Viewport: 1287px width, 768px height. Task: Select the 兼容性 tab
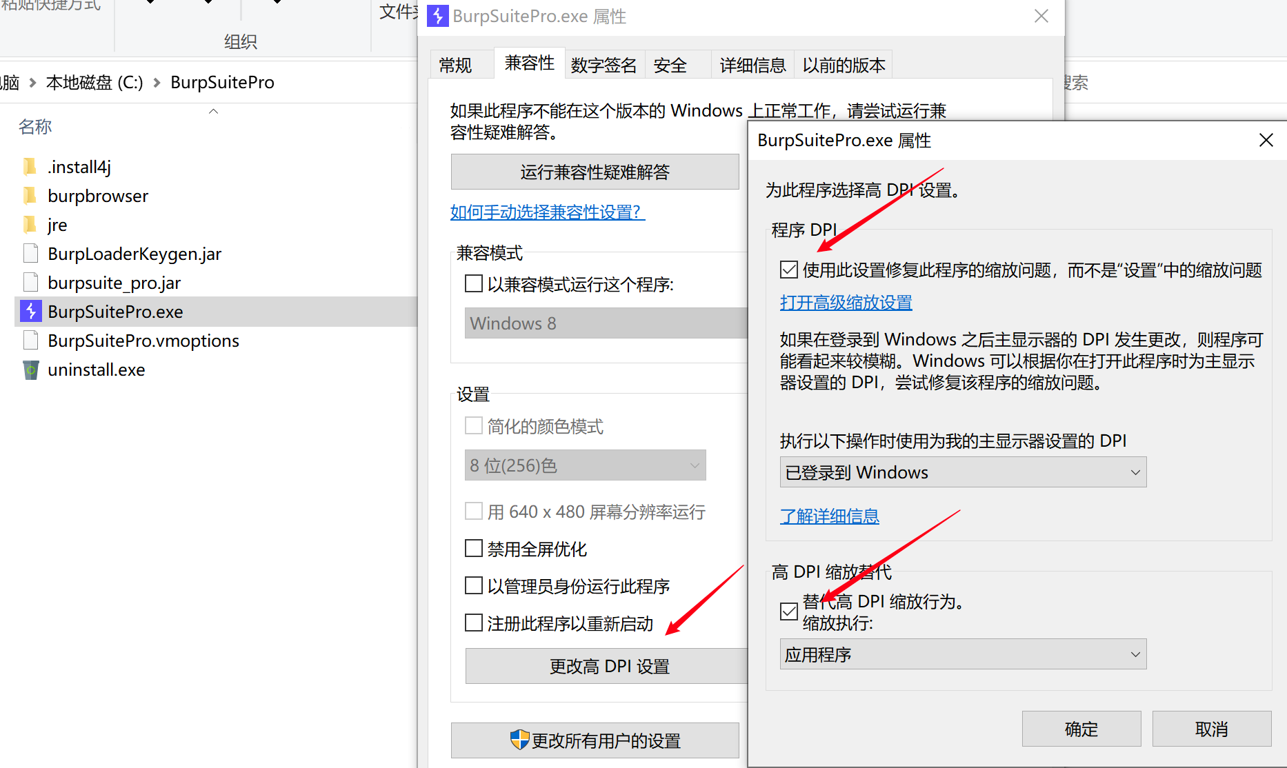[529, 63]
